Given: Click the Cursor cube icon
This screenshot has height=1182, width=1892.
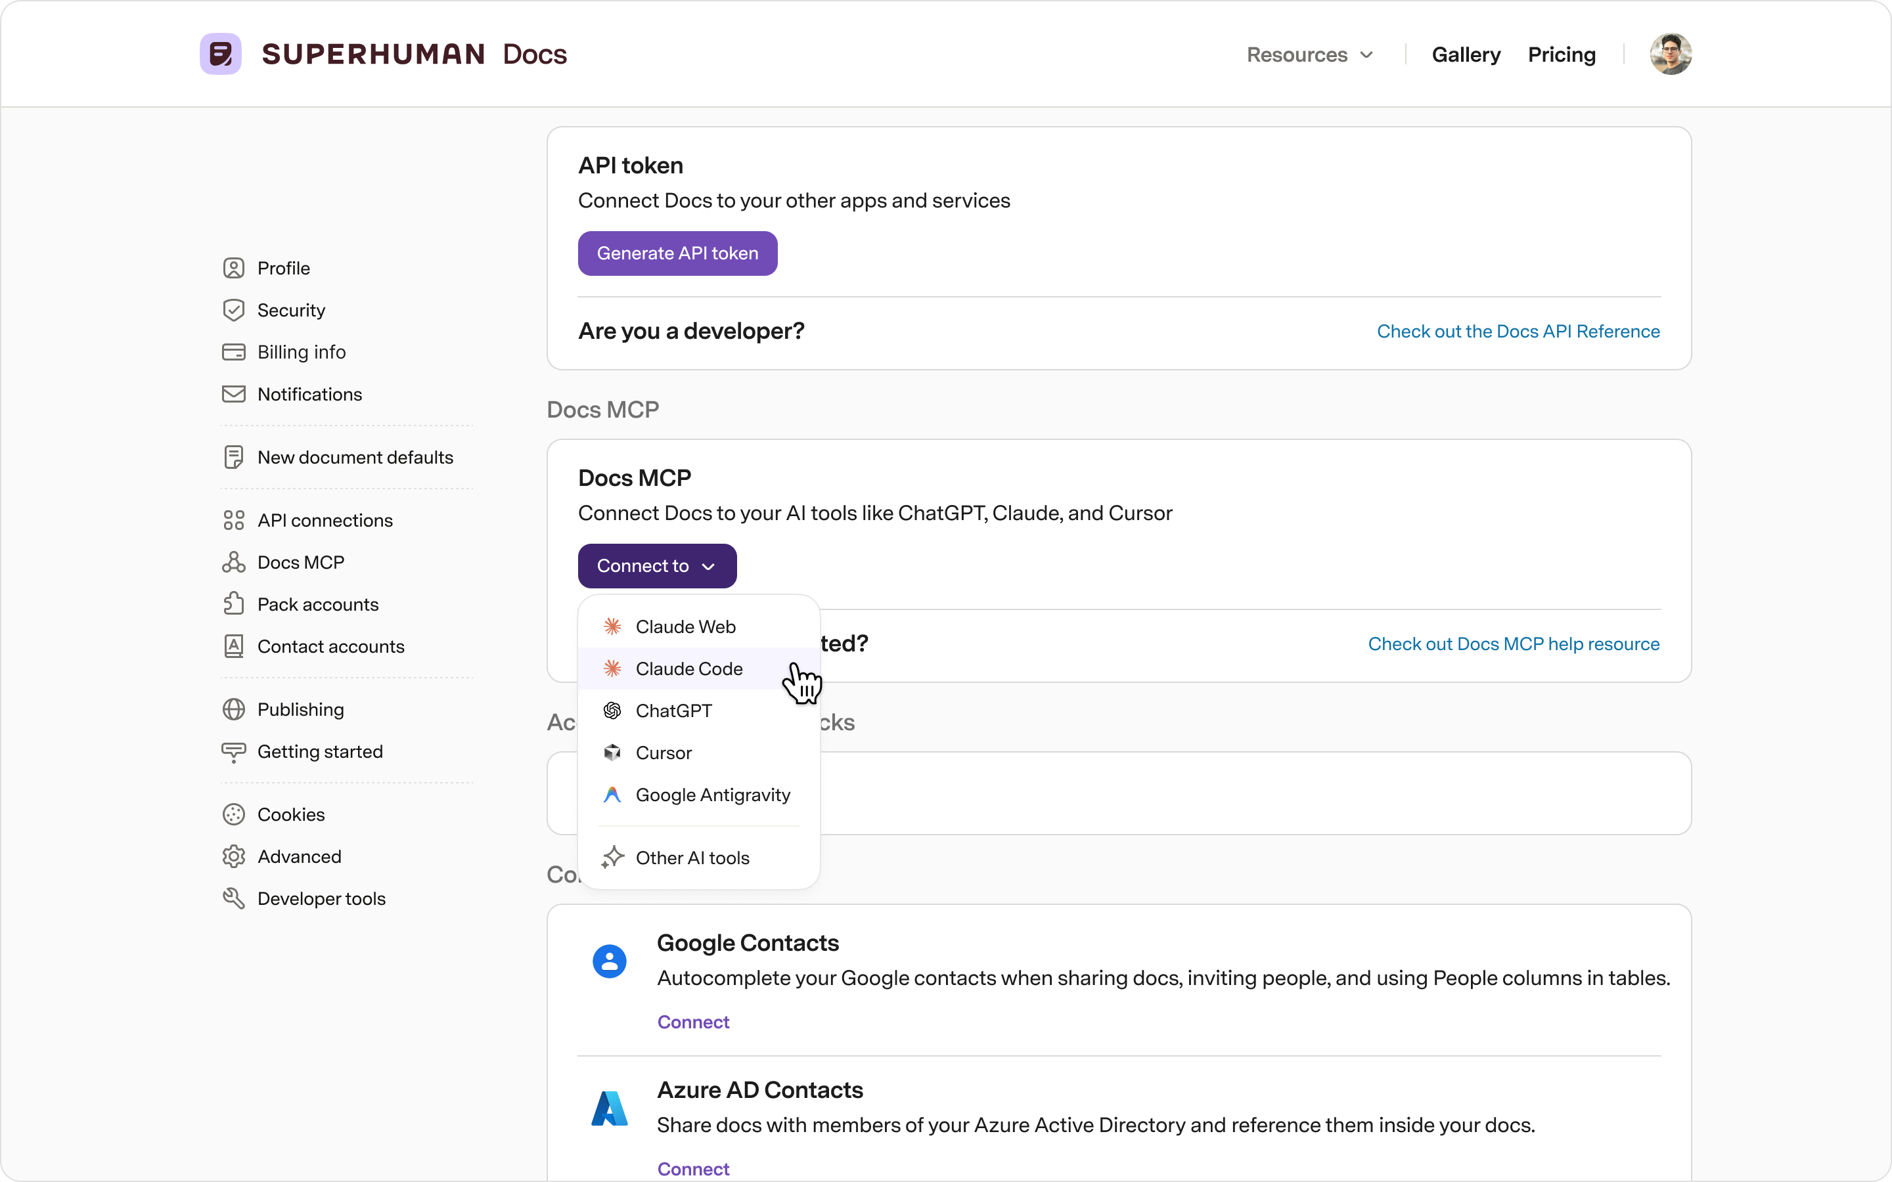Looking at the screenshot, I should coord(612,753).
